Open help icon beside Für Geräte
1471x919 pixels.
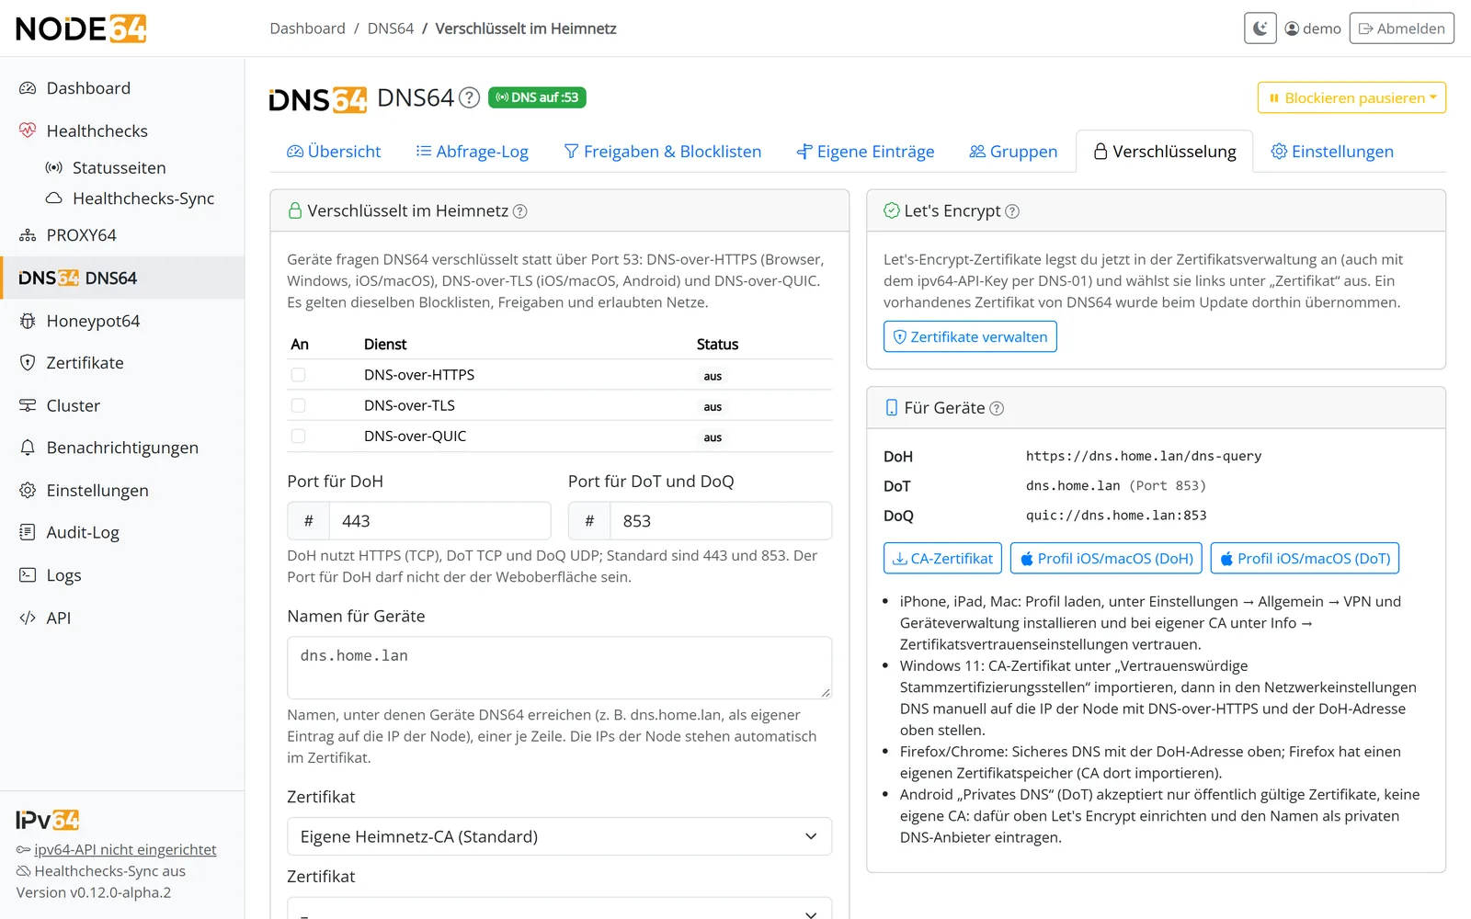pyautogui.click(x=997, y=408)
